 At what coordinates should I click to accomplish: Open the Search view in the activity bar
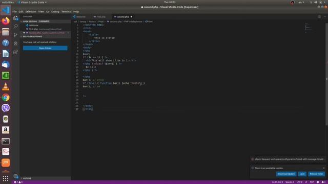click(15, 26)
